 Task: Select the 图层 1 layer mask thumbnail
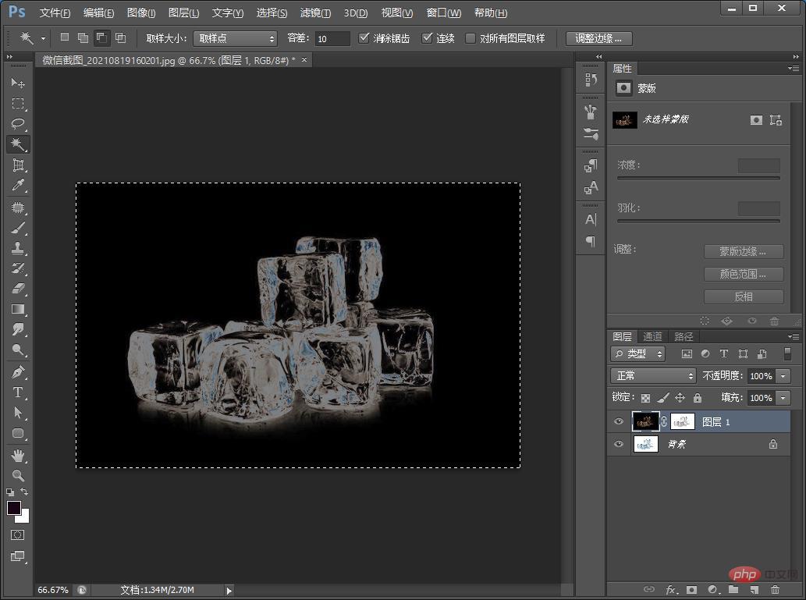tap(682, 422)
